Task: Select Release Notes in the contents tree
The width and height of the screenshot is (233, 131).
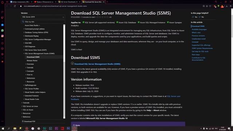Action: point(32,61)
